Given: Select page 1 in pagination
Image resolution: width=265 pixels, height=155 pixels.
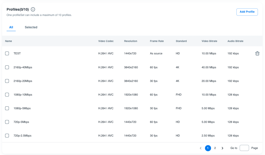Looking at the screenshot, I should 208,148.
